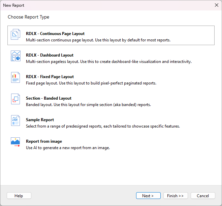Click 'Use AI to generate a new report' text
This screenshot has height=206, width=222.
pyautogui.click(x=68, y=148)
